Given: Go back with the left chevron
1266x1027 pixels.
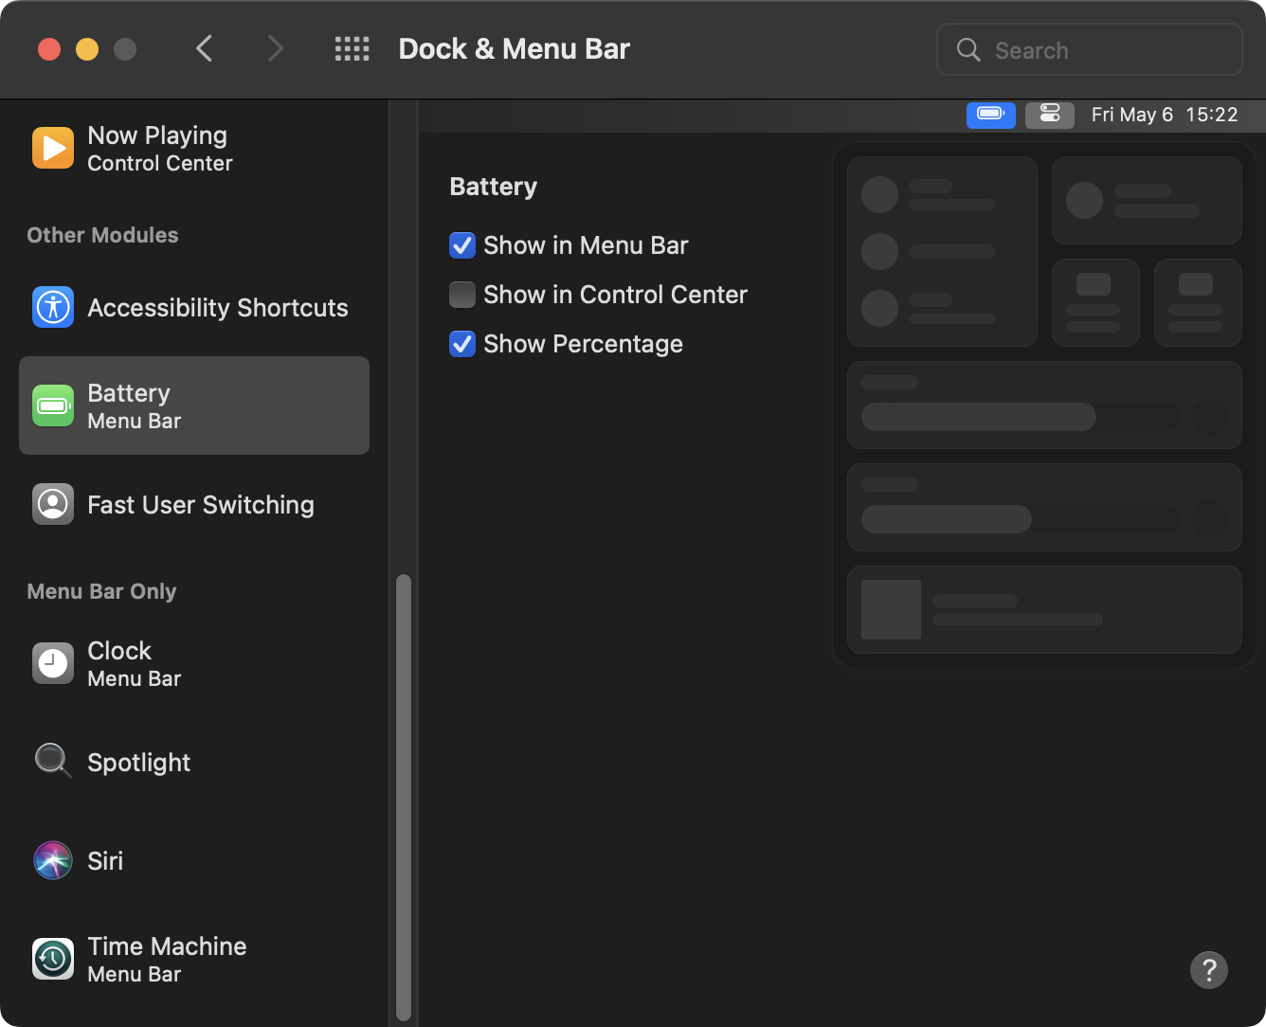Looking at the screenshot, I should 204,48.
